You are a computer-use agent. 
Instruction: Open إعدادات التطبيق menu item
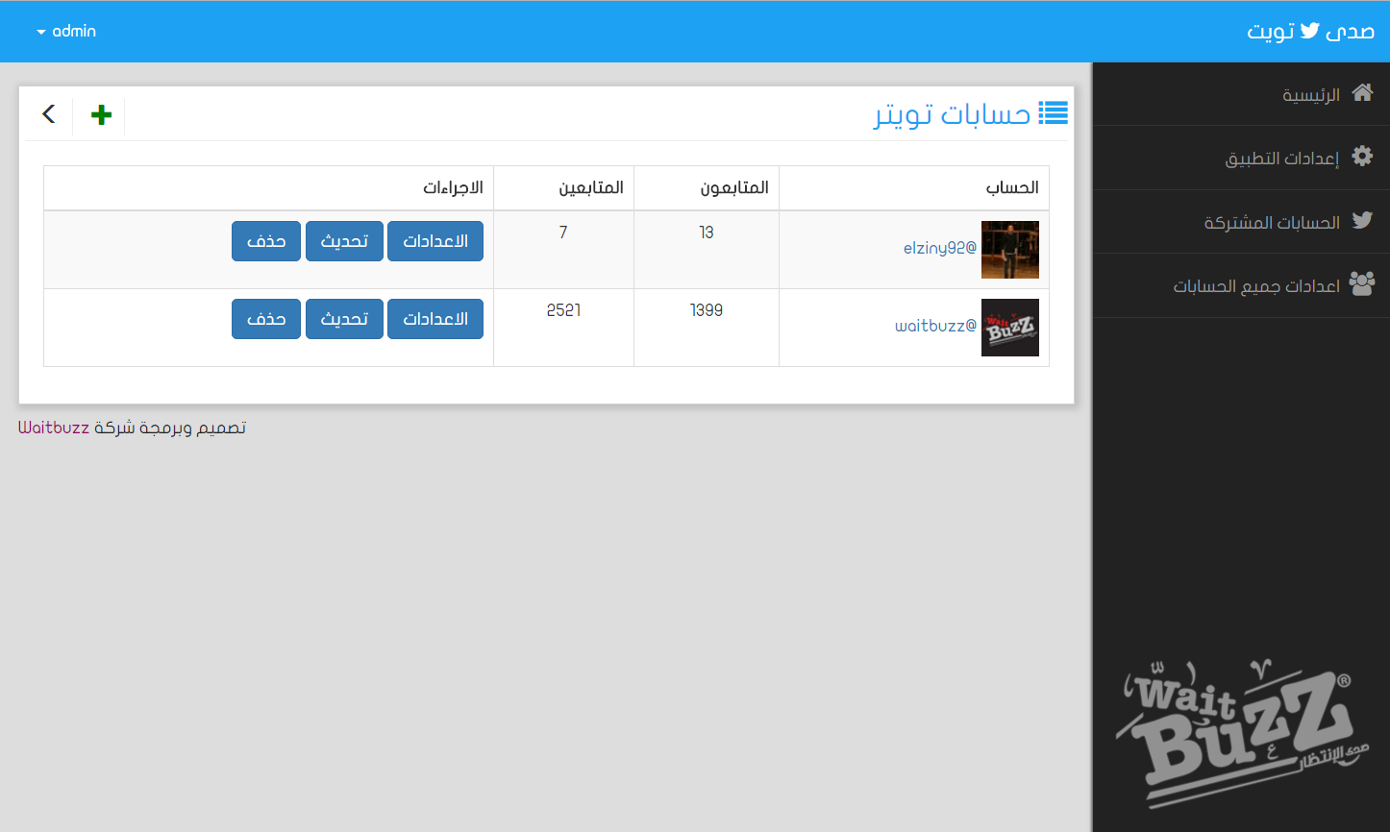1241,158
